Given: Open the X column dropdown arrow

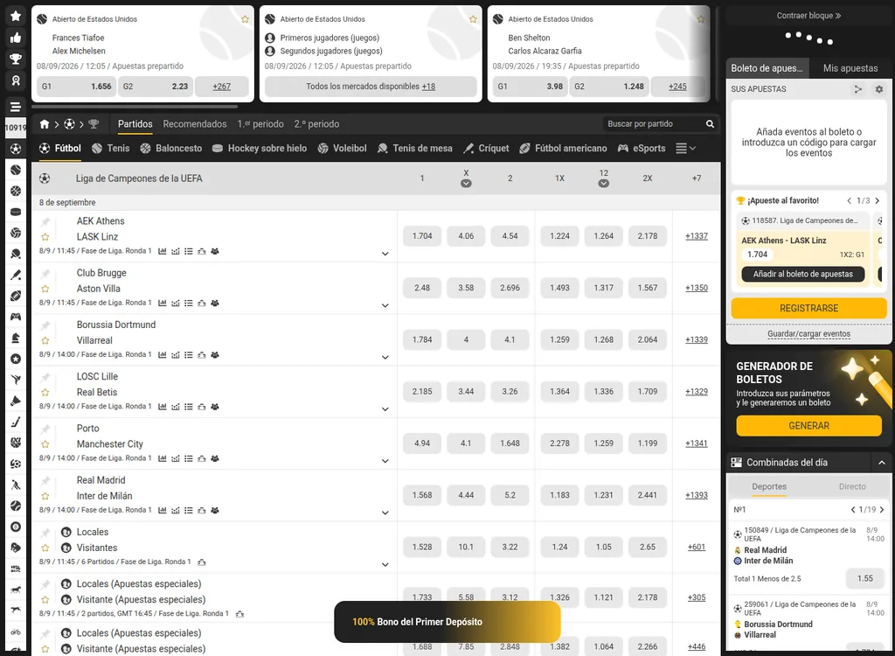Looking at the screenshot, I should click(x=466, y=184).
